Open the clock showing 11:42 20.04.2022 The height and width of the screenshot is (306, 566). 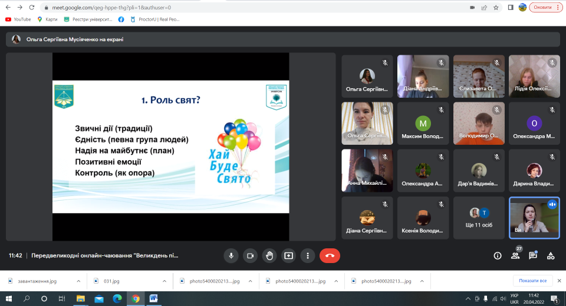point(534,298)
